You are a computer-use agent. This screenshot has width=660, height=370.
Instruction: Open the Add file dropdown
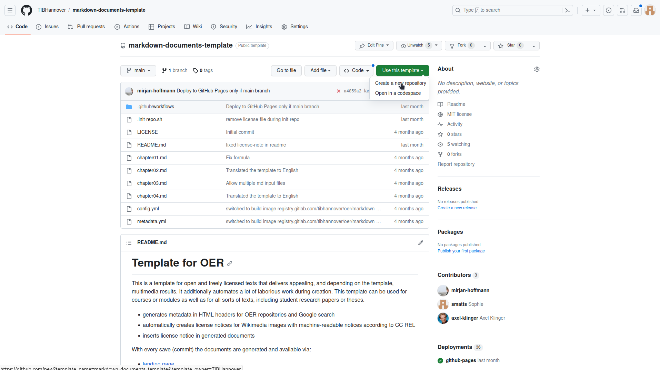(x=320, y=70)
